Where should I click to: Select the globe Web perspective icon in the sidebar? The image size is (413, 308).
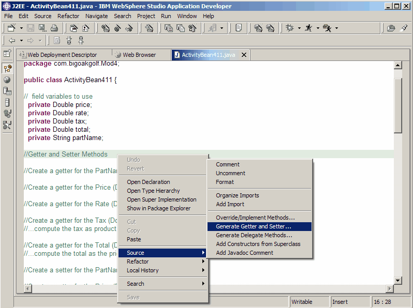tap(7, 80)
